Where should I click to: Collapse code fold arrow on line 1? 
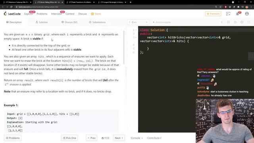point(136,30)
